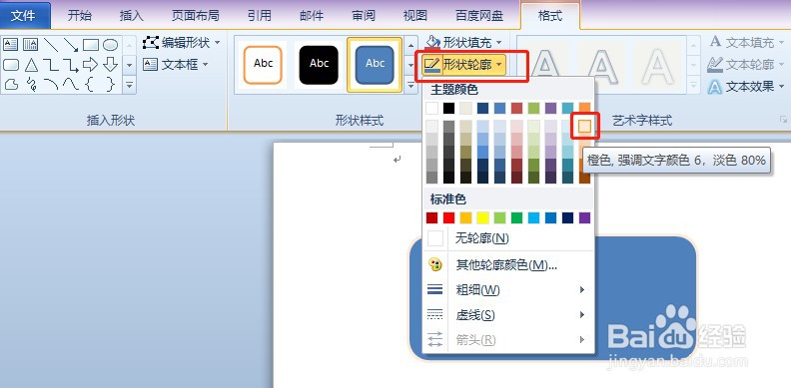Pick yellow standard color swatch

tap(483, 217)
